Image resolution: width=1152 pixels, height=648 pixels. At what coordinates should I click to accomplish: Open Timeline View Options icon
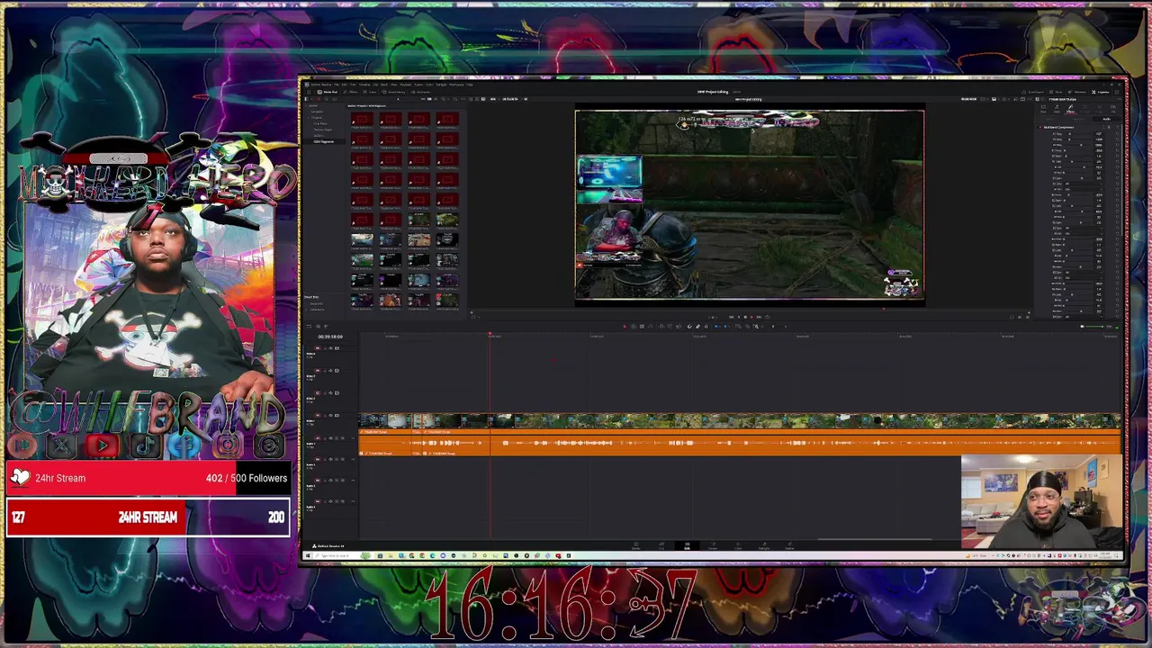[309, 326]
